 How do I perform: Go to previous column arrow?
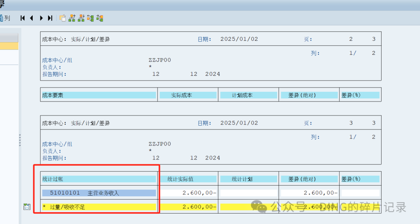[x=31, y=18]
